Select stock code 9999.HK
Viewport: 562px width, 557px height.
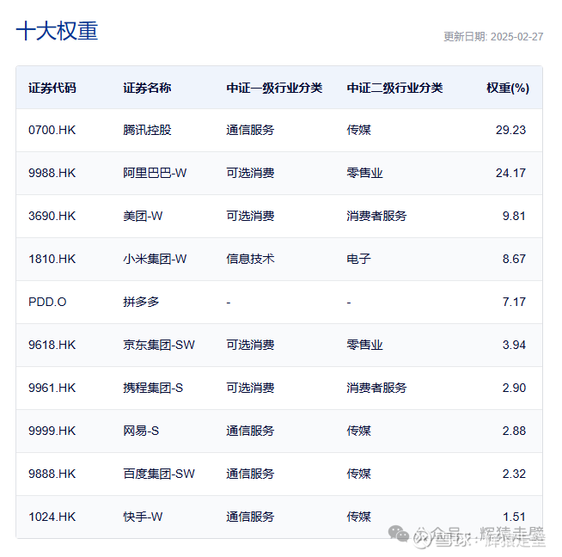[x=52, y=431]
